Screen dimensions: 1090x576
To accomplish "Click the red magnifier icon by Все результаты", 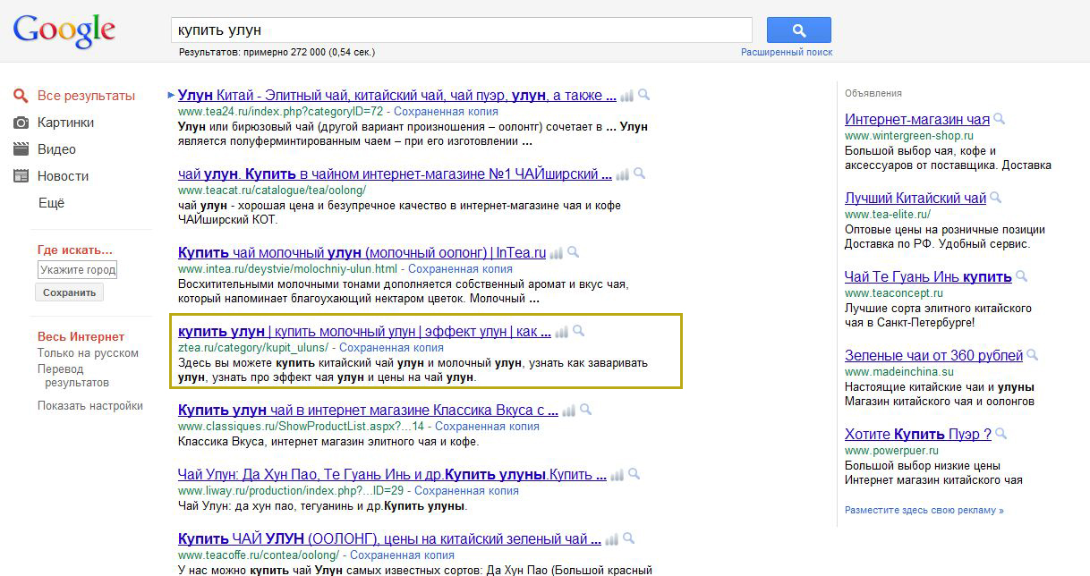I will [x=21, y=96].
